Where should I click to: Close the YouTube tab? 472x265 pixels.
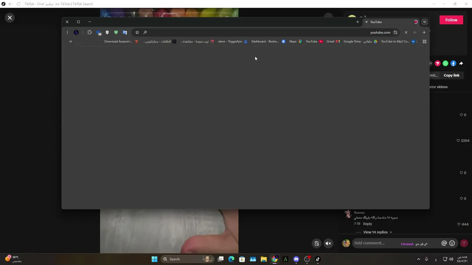tap(366, 22)
